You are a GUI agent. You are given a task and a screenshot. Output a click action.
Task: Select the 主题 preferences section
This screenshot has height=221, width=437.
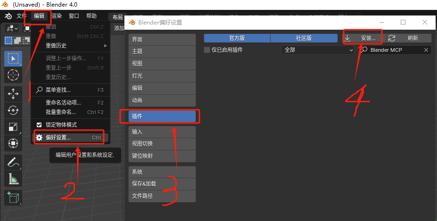click(x=162, y=51)
